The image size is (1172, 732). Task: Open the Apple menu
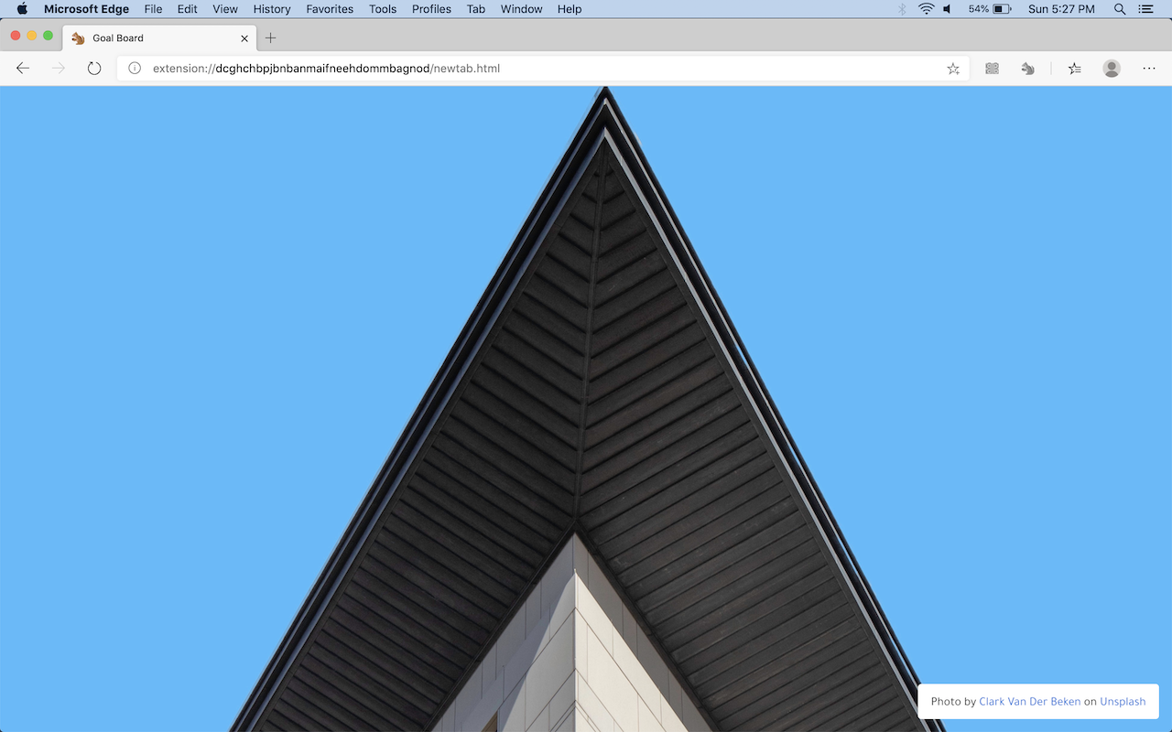pyautogui.click(x=22, y=9)
